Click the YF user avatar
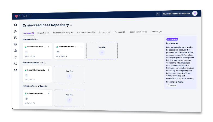This screenshot has height=122, width=213. [x=195, y=13]
